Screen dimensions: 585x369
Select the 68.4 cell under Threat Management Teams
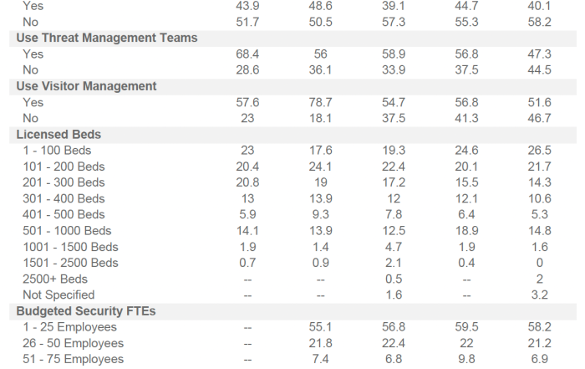tap(249, 54)
